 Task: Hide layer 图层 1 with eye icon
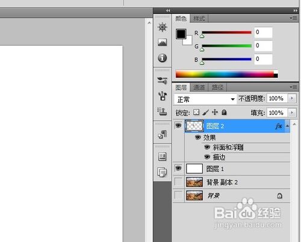178,168
